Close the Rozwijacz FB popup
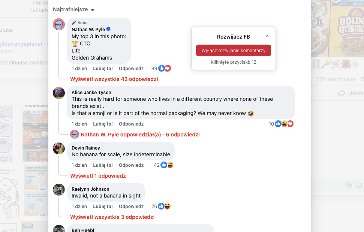364x232 pixels. pyautogui.click(x=267, y=36)
